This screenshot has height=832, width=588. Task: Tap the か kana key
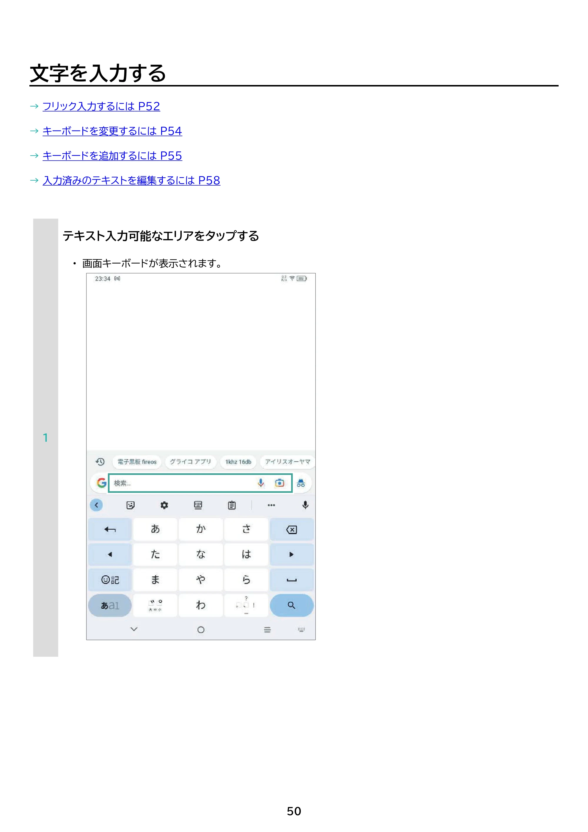[201, 529]
